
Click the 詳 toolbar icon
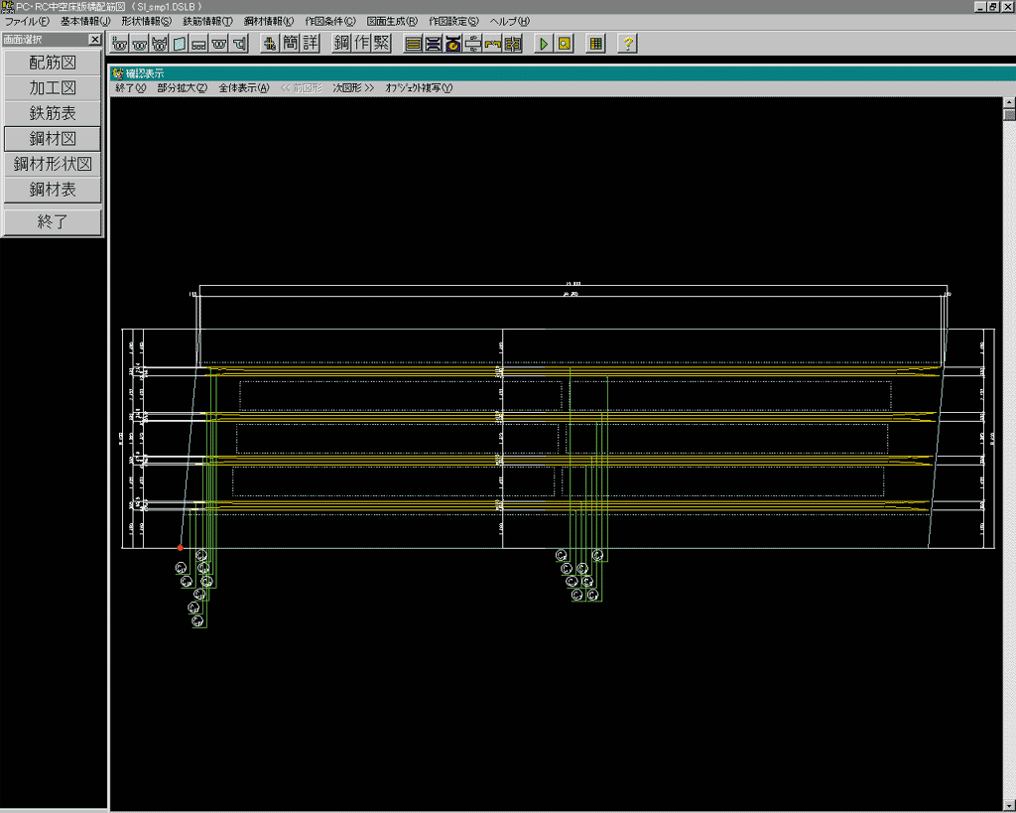[311, 43]
